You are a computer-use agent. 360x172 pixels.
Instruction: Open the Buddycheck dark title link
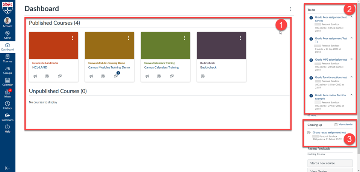[x=208, y=67]
